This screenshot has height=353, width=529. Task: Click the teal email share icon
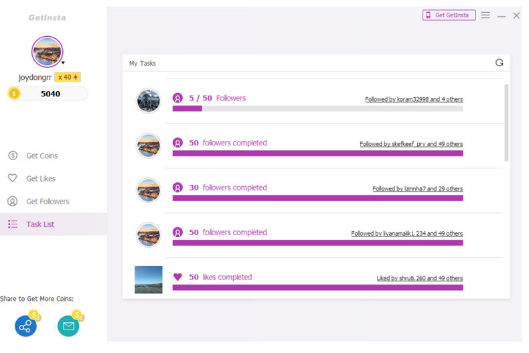(x=68, y=326)
